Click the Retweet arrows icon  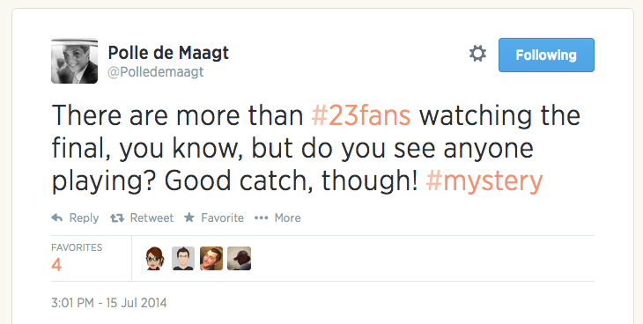coord(117,217)
